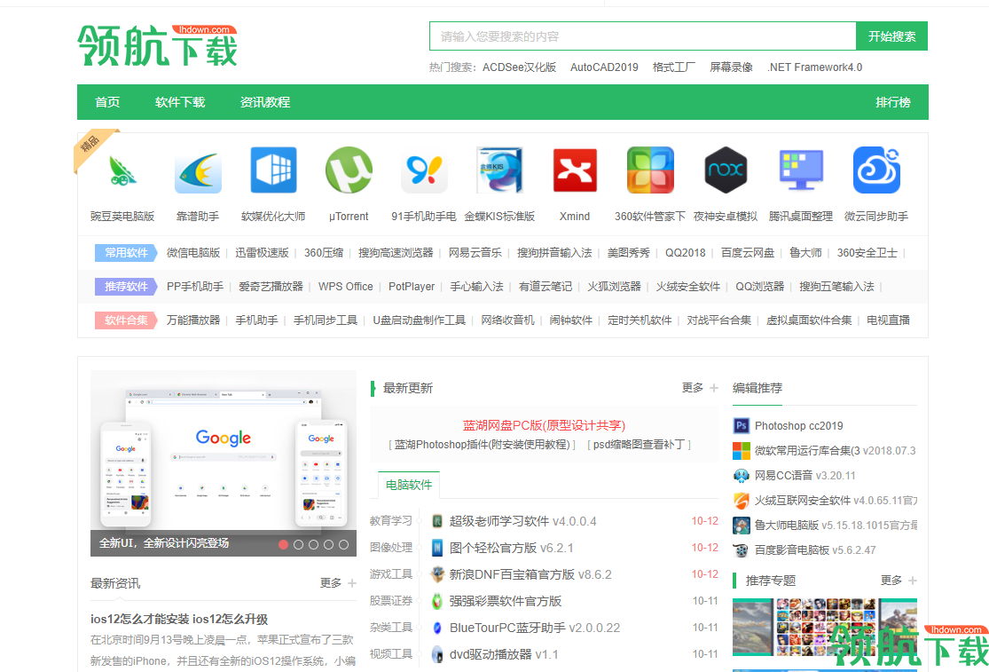
Task: Open 软件下载 navigation item
Action: pyautogui.click(x=180, y=102)
